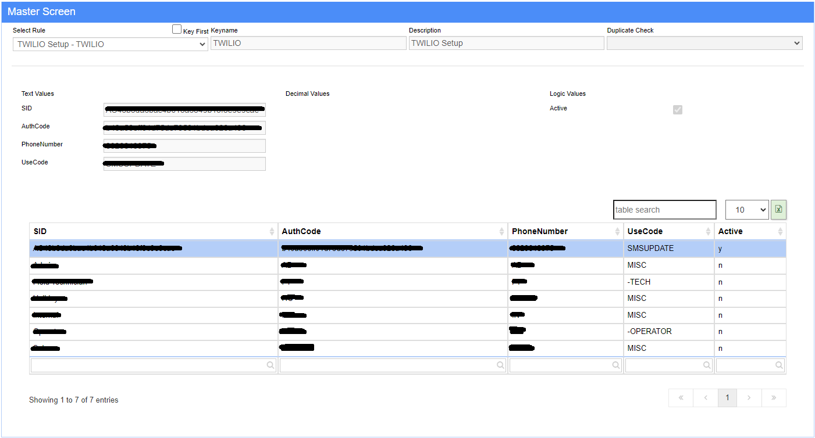Click the PhoneNumber column header
The height and width of the screenshot is (438, 815).
pos(565,231)
